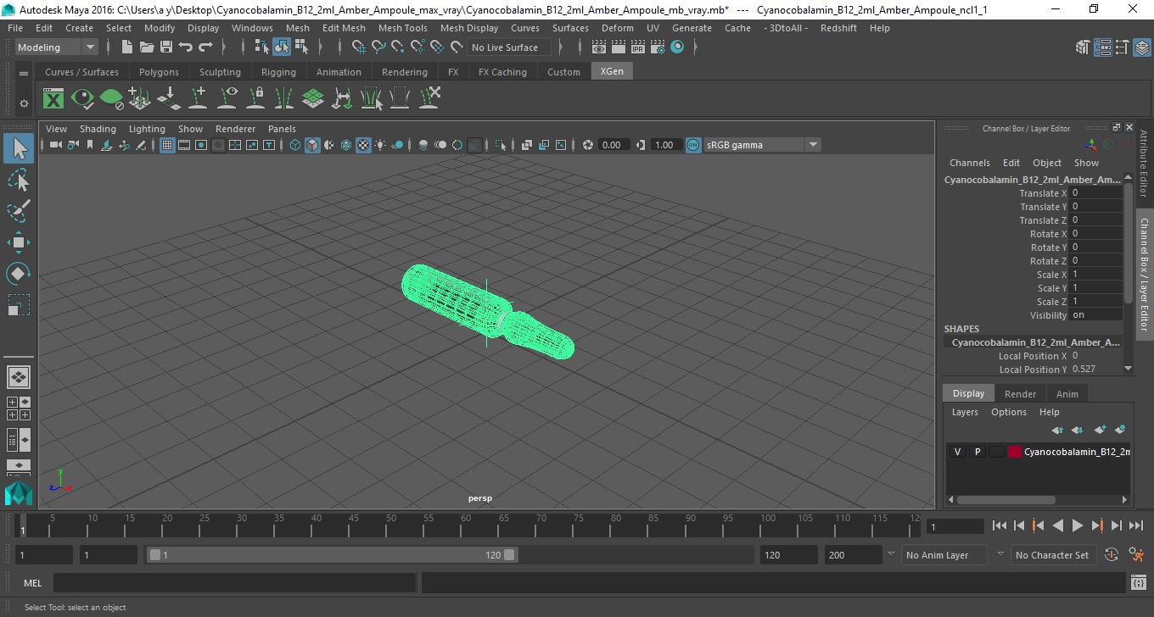Switch to the Rendering shelf tab

coord(405,72)
